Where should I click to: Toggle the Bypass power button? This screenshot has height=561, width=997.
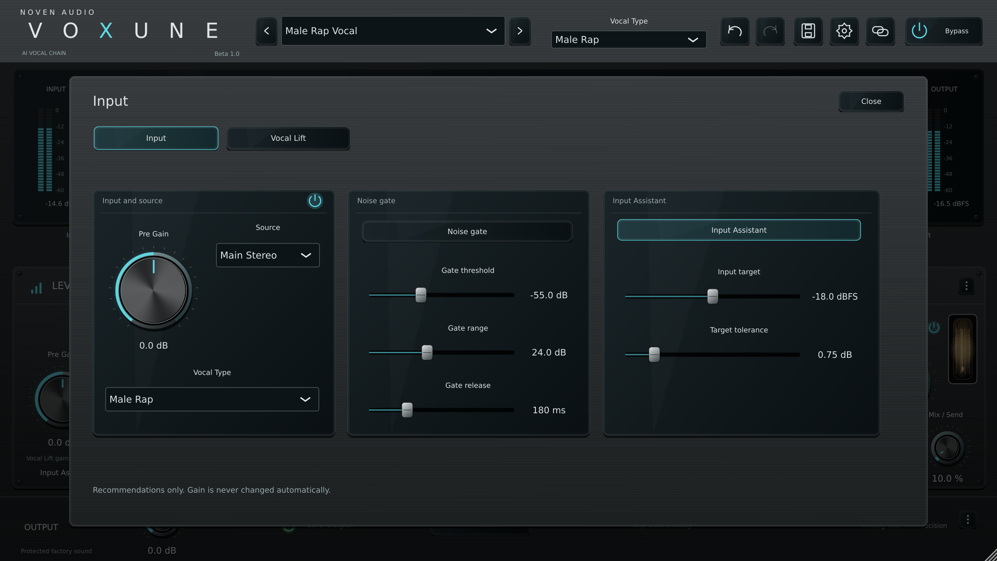click(x=943, y=31)
